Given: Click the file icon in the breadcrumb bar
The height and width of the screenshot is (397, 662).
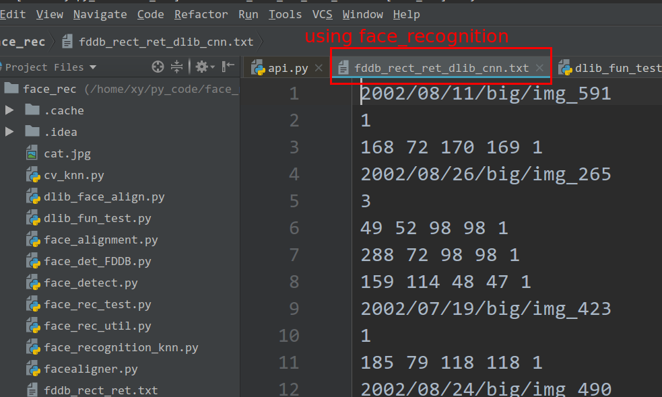Looking at the screenshot, I should 67,40.
